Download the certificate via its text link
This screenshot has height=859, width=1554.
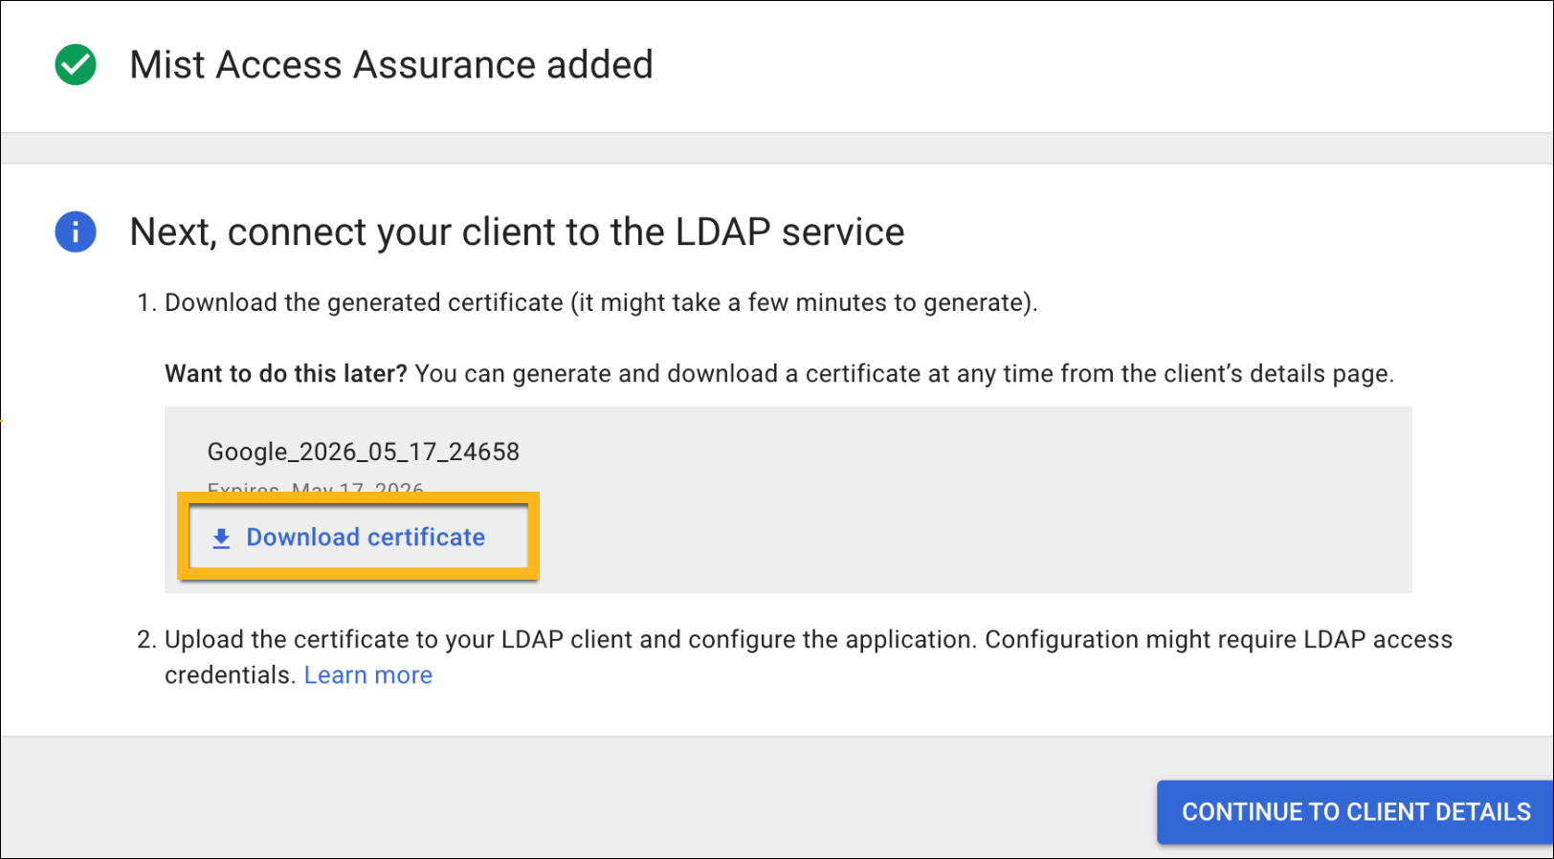tap(366, 538)
